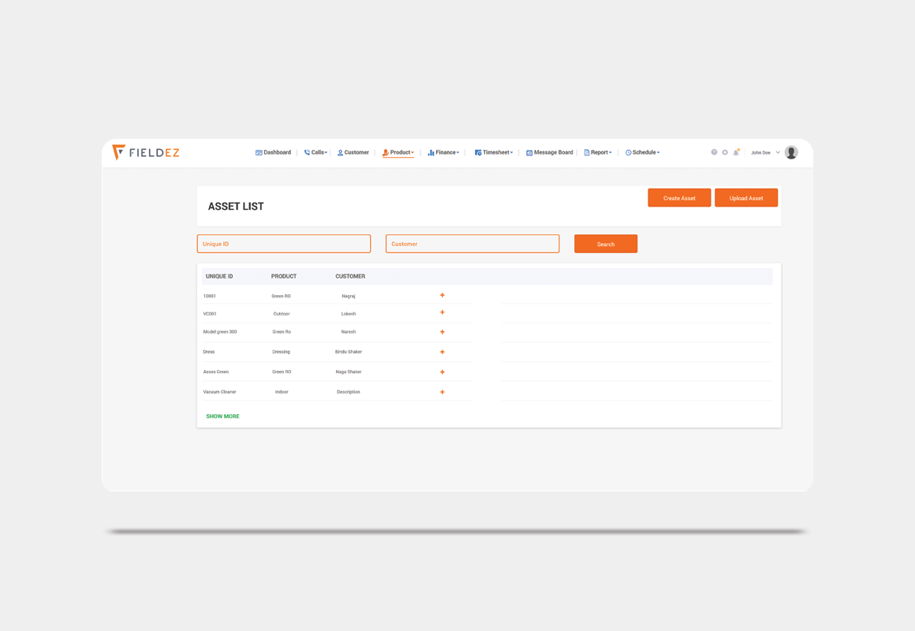Go to the Dashboard menu item

coord(273,152)
